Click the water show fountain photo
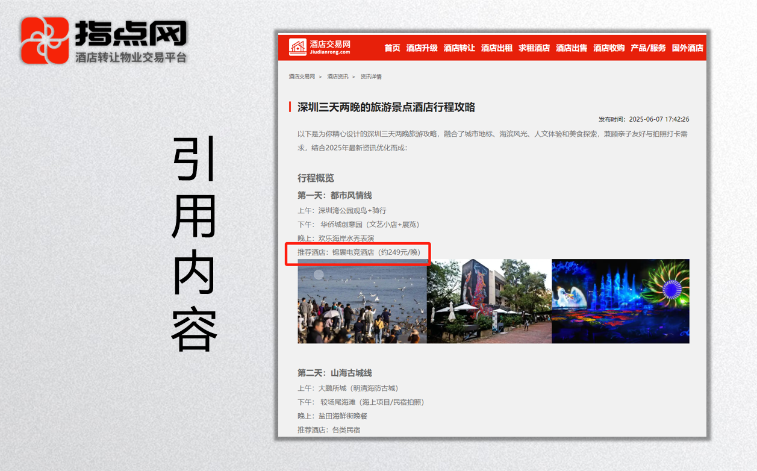Screen dimensions: 757x471 620,301
